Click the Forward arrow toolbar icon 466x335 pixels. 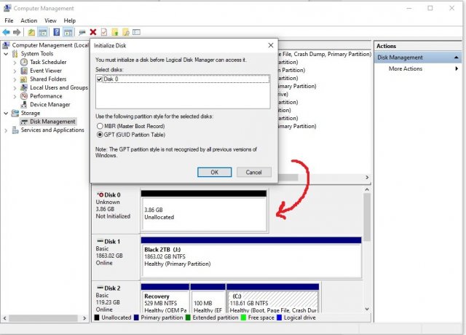(x=17, y=32)
